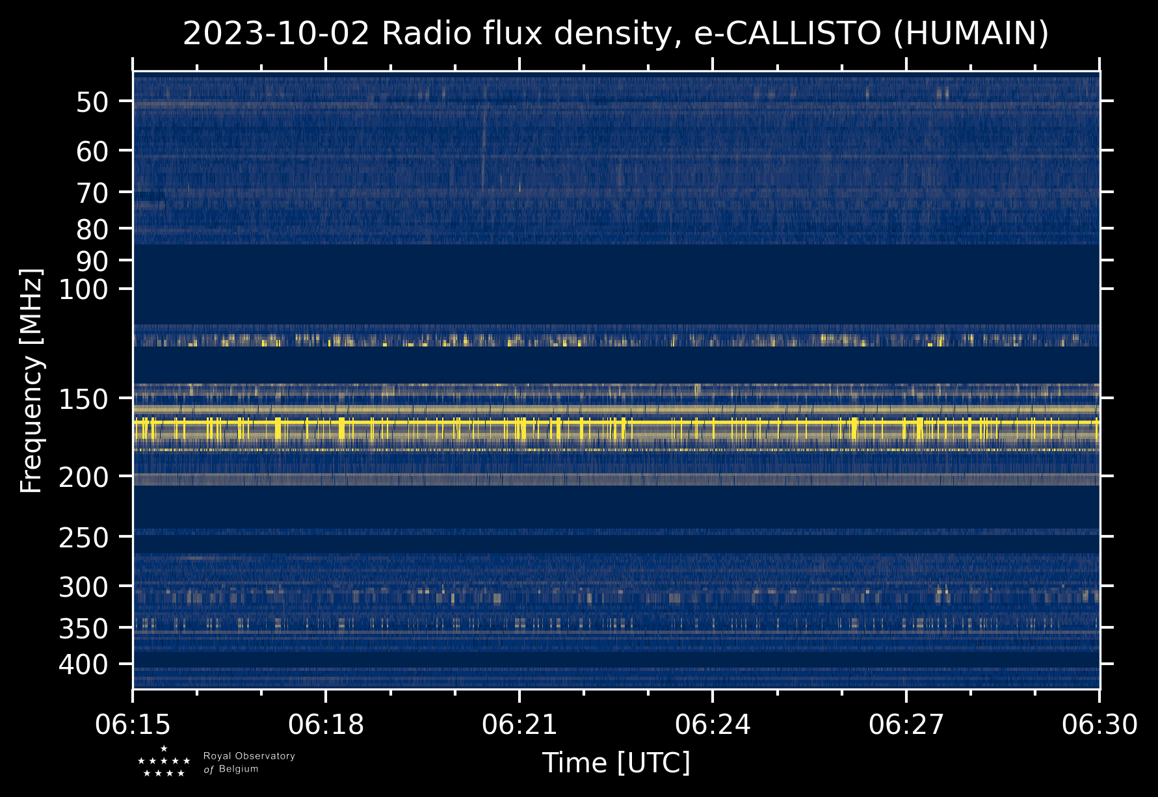Click the Time [UTC] axis label
This screenshot has height=797, width=1158.
pos(616,763)
